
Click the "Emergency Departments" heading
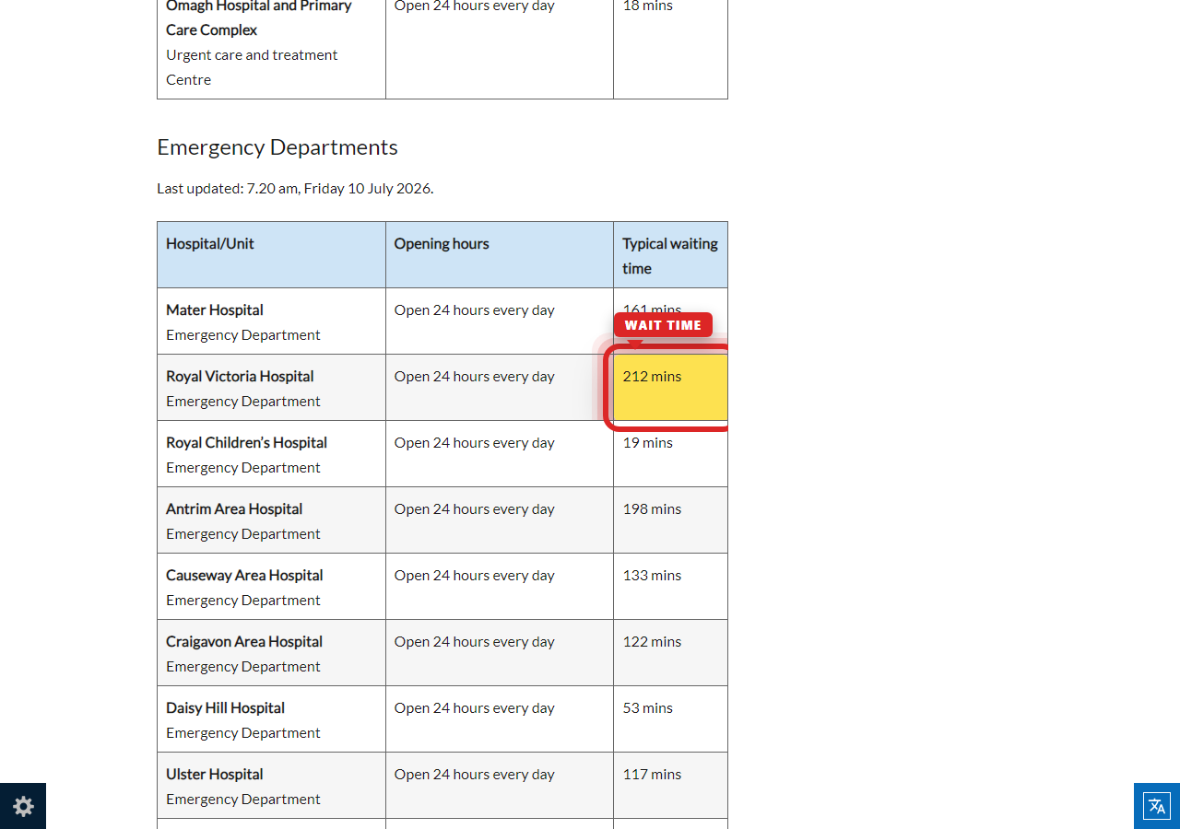(x=277, y=147)
